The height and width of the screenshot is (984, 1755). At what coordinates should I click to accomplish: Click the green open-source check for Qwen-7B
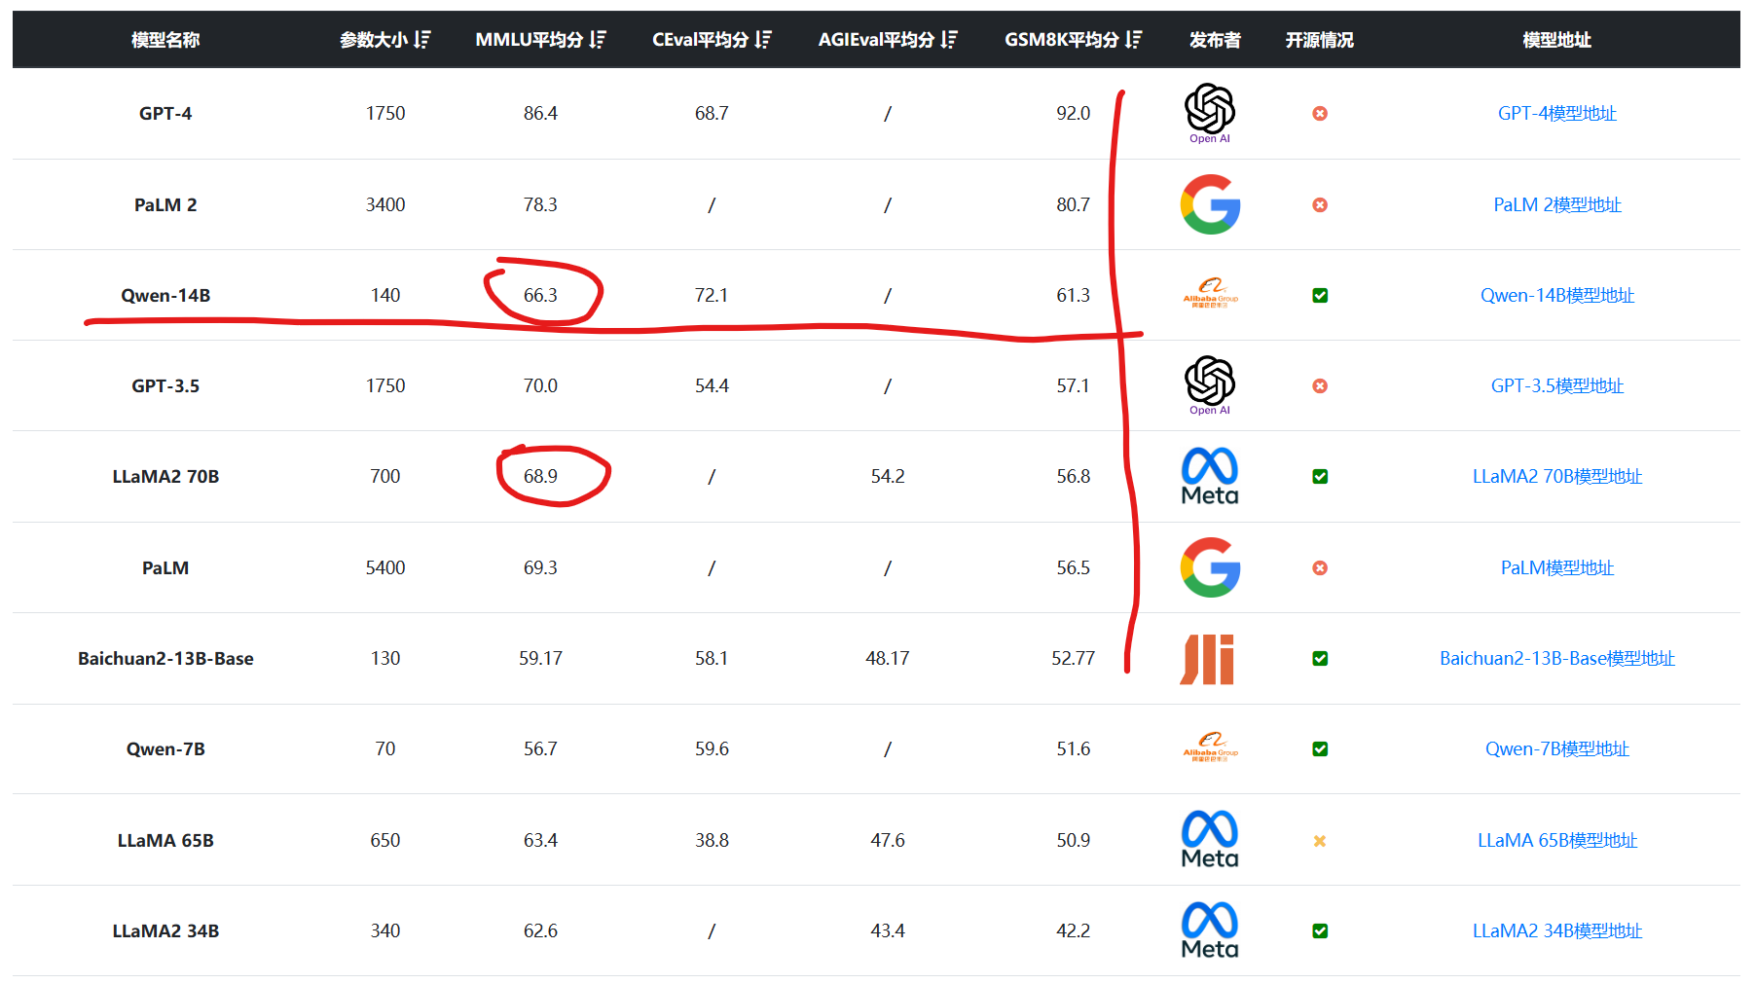pyautogui.click(x=1320, y=748)
